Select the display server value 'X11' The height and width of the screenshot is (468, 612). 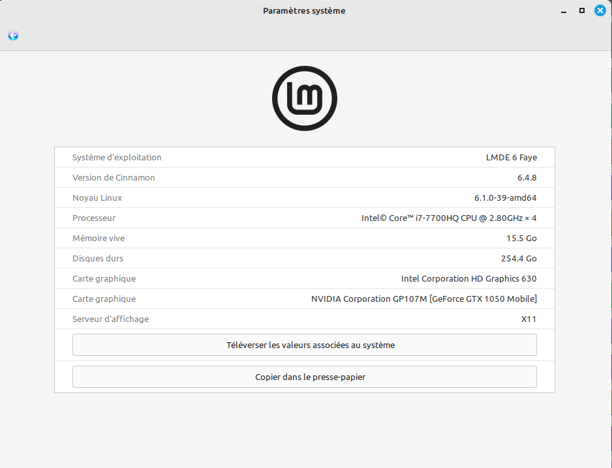529,319
